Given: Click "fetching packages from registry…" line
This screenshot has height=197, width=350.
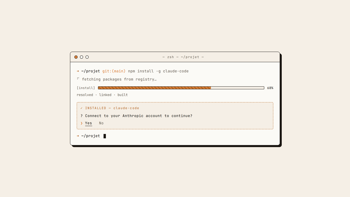Looking at the screenshot, I should coord(119,79).
